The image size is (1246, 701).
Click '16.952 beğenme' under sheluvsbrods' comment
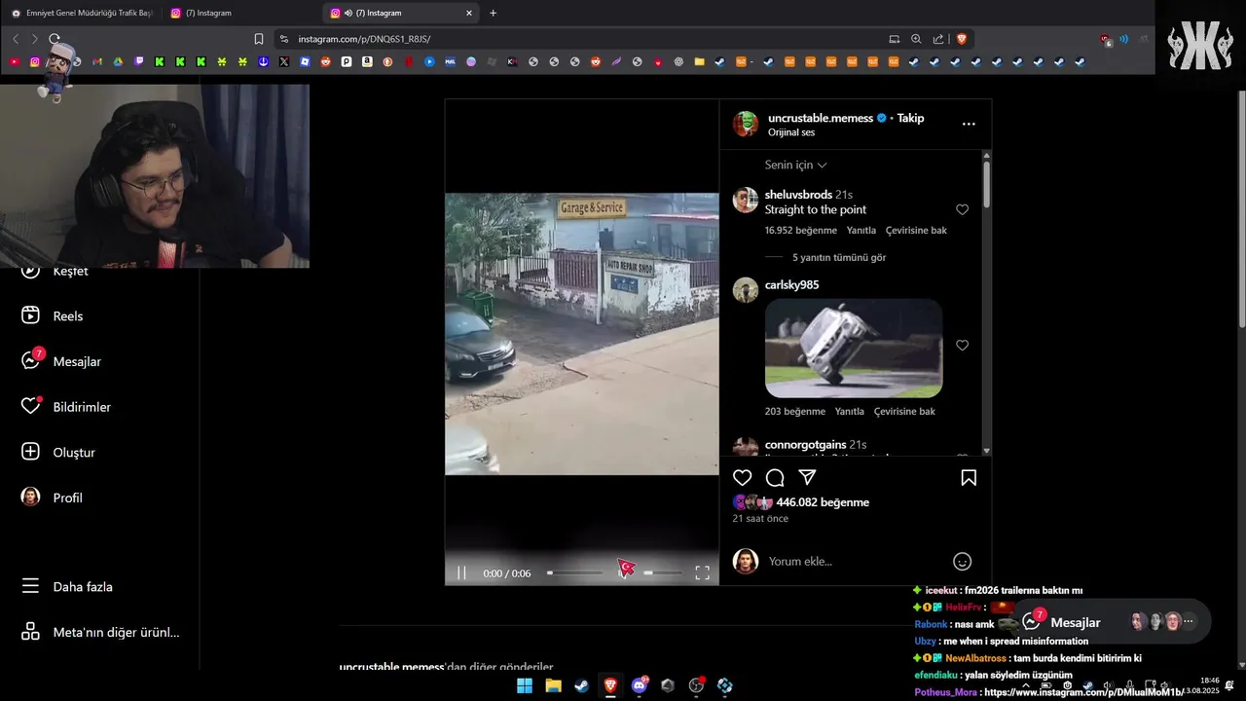801,231
